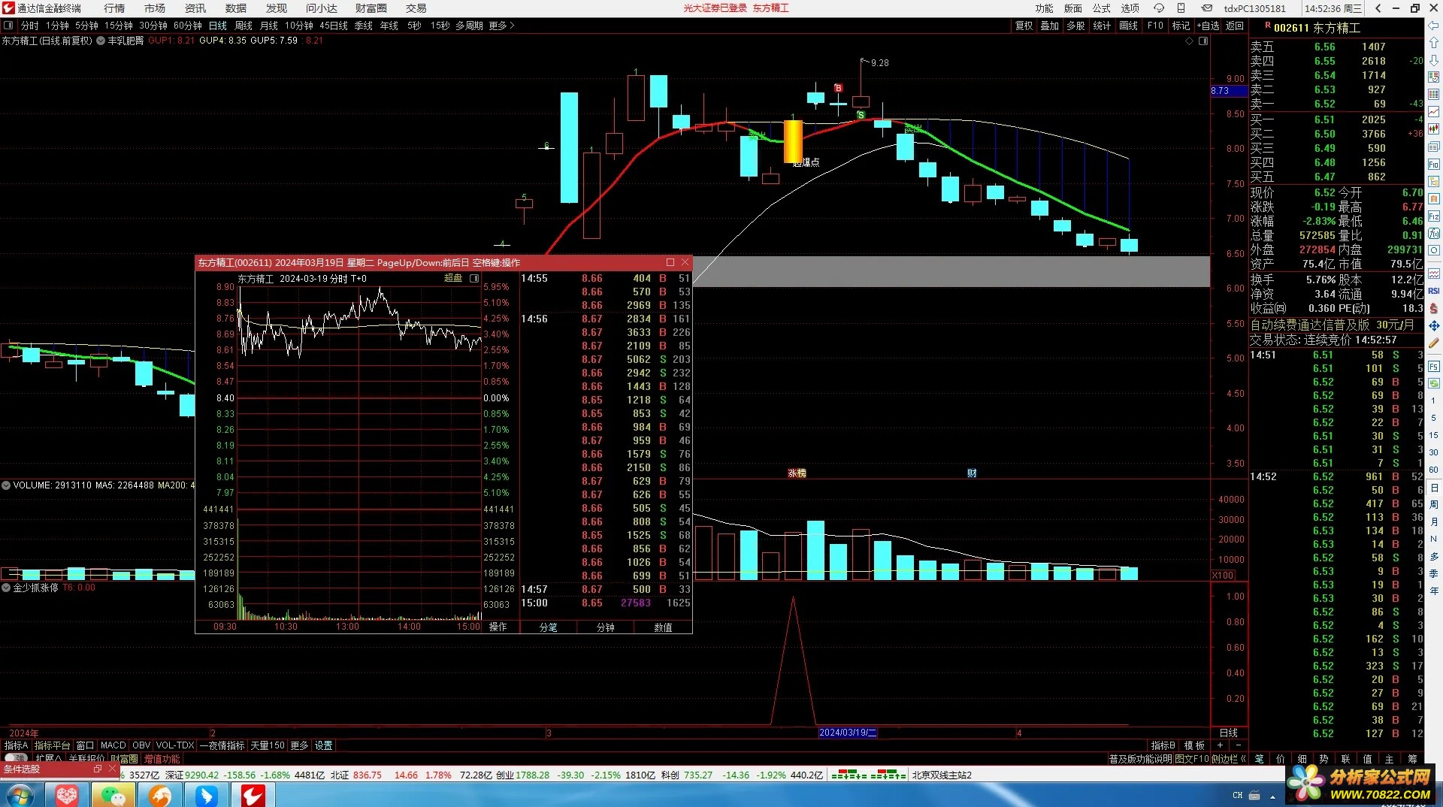
Task: Open 画线 drawing tools button
Action: click(1129, 26)
